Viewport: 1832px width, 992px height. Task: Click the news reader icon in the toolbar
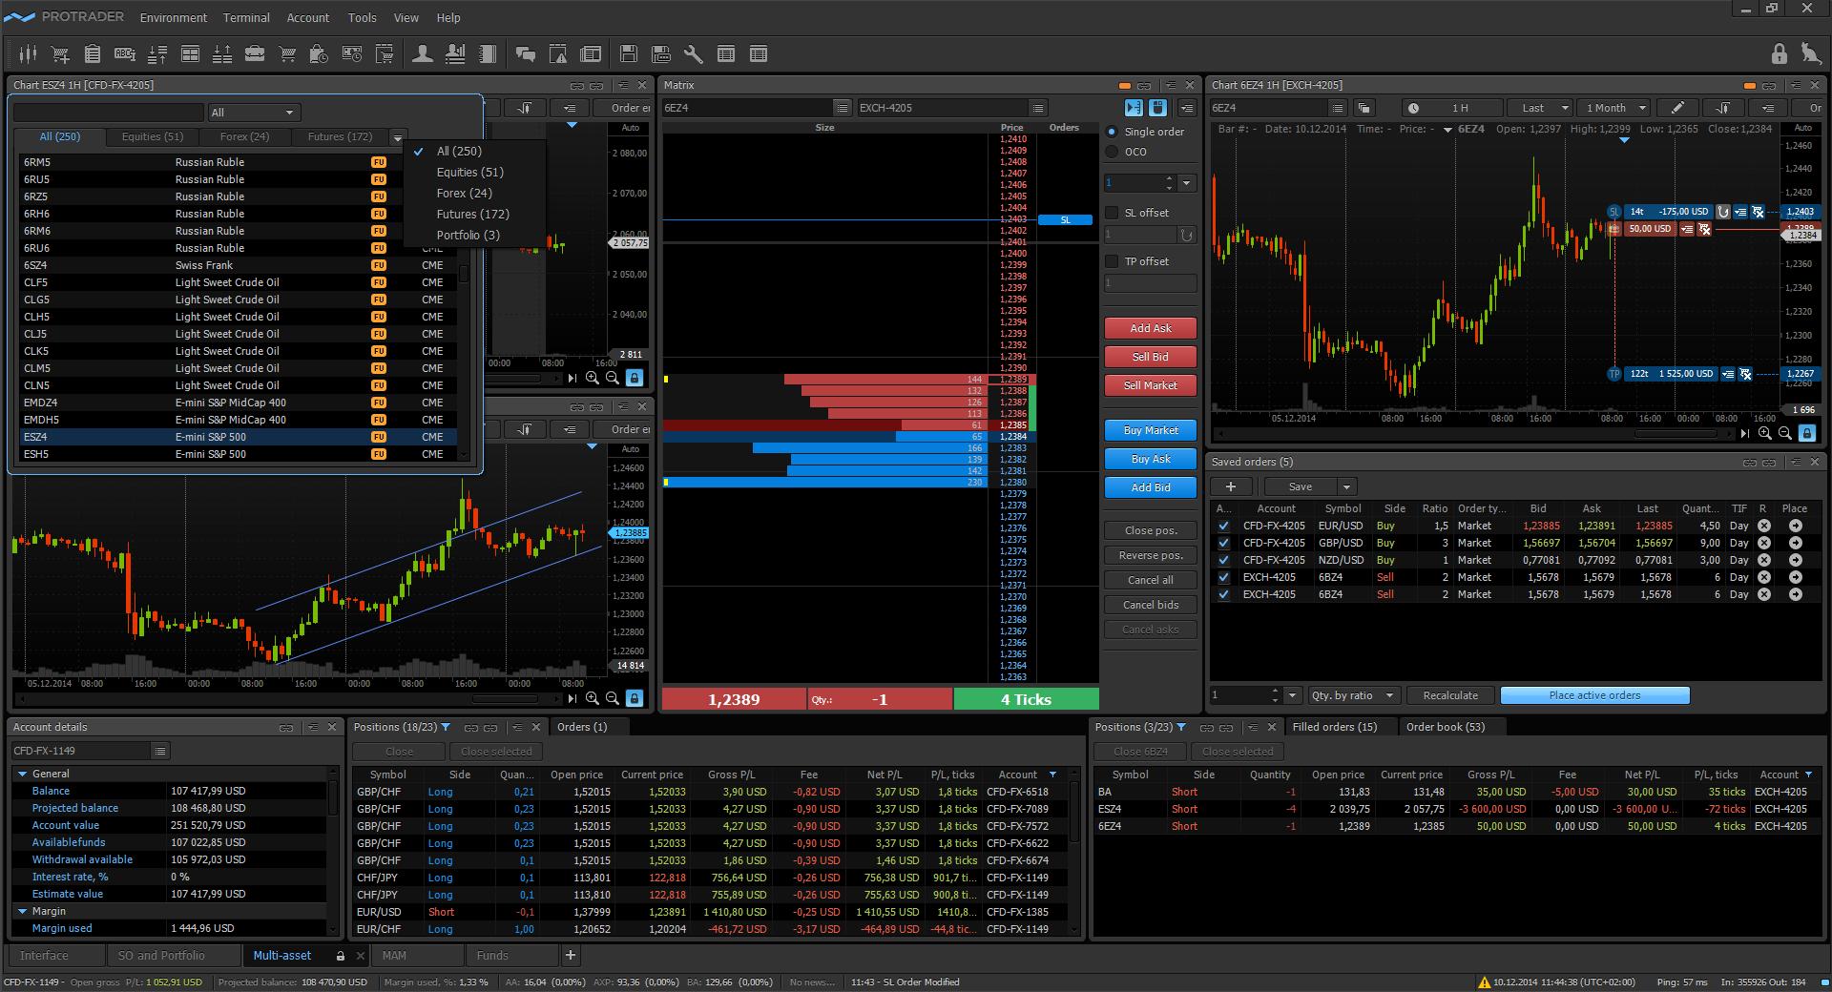(592, 54)
